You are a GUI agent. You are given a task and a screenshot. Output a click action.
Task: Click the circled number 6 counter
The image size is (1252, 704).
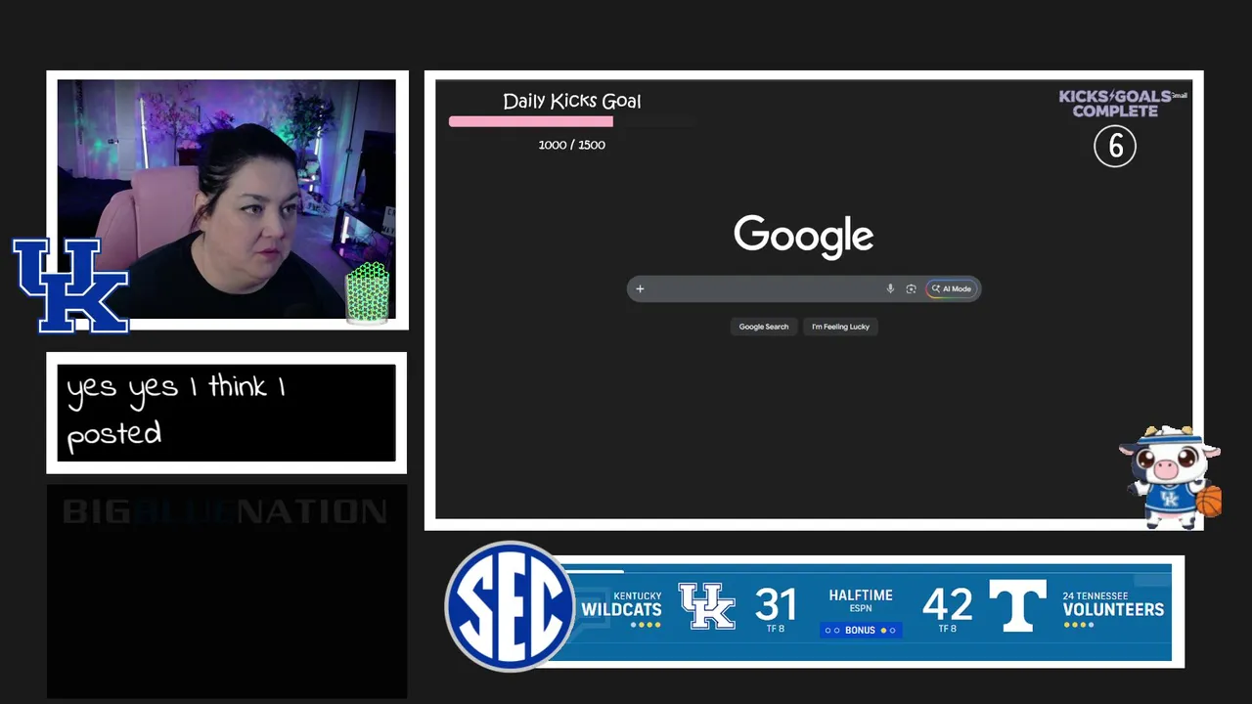(1115, 147)
